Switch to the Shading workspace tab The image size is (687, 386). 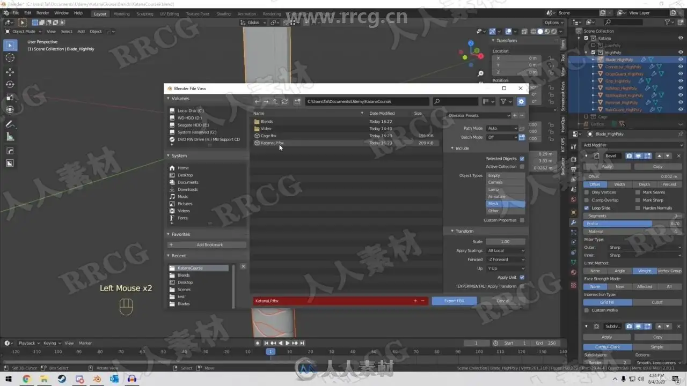point(223,14)
